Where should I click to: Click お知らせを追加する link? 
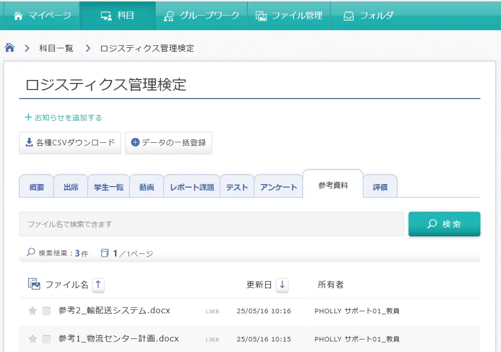point(63,118)
